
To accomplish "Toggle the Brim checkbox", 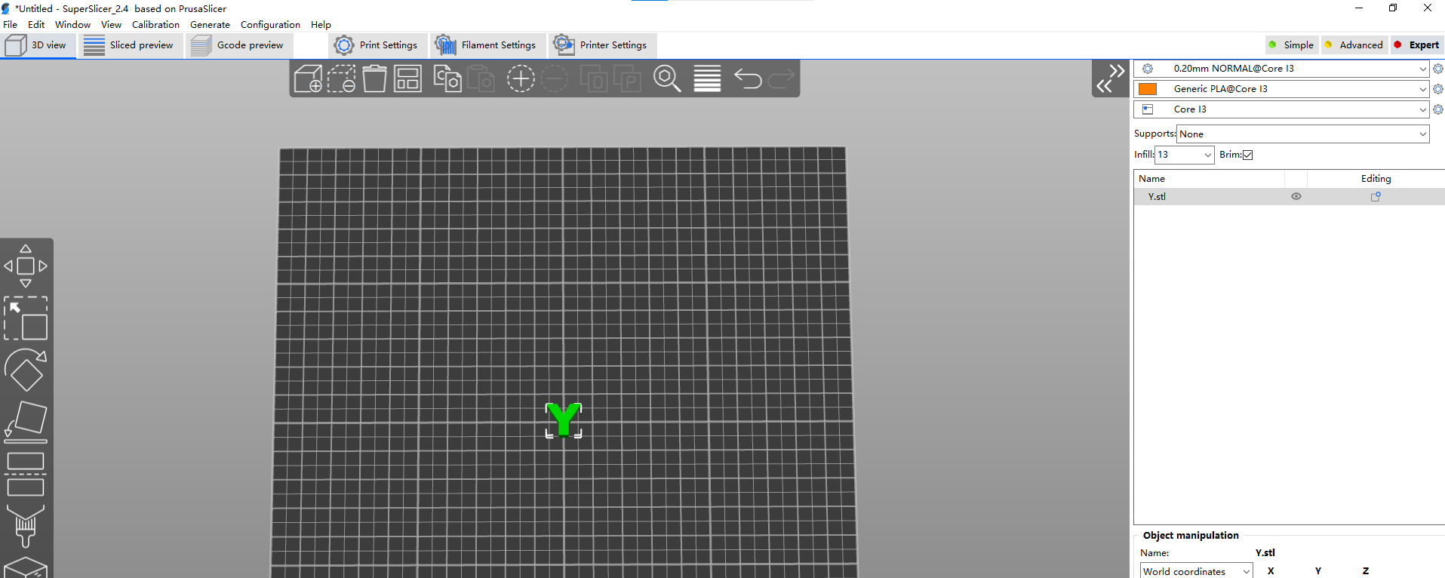I will coord(1248,155).
